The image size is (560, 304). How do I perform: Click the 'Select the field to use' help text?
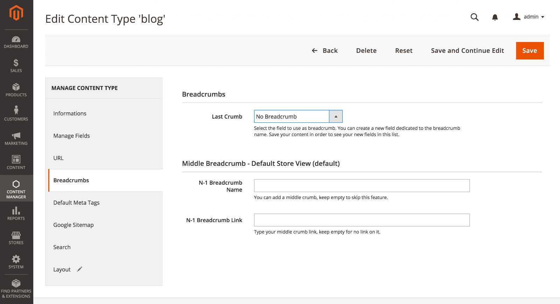357,131
